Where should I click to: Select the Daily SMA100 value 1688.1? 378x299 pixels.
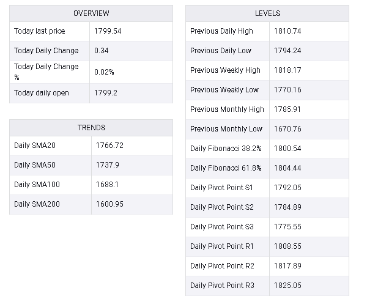pos(107,185)
